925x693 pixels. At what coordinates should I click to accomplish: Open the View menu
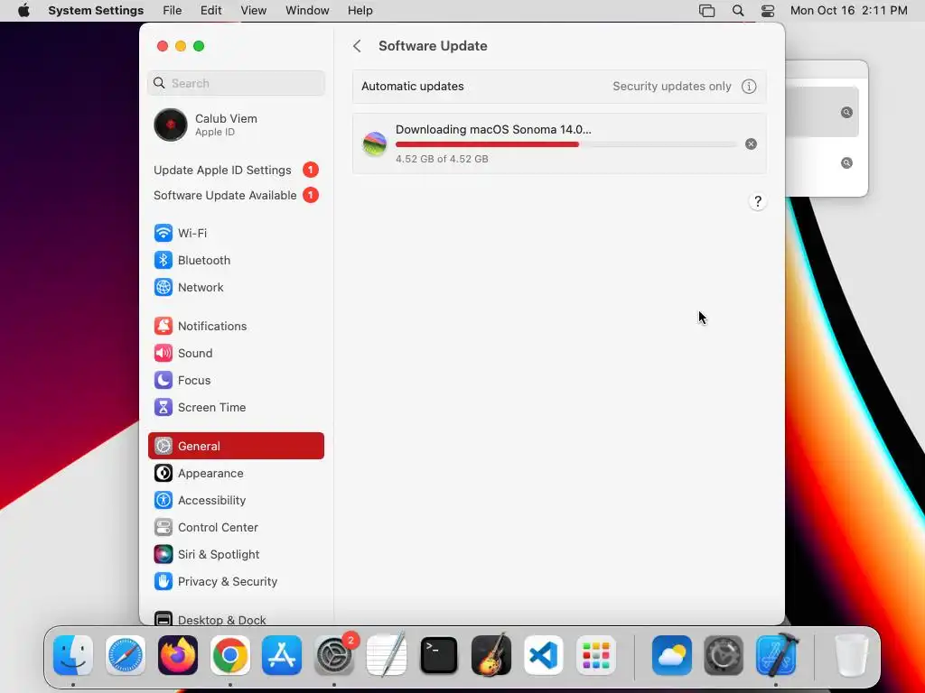(254, 11)
